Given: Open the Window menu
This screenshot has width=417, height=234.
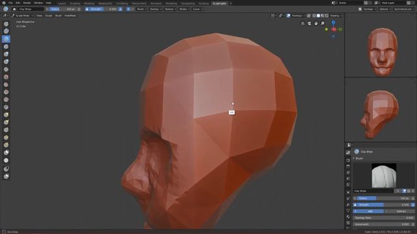Looking at the screenshot, I should click(x=38, y=3).
